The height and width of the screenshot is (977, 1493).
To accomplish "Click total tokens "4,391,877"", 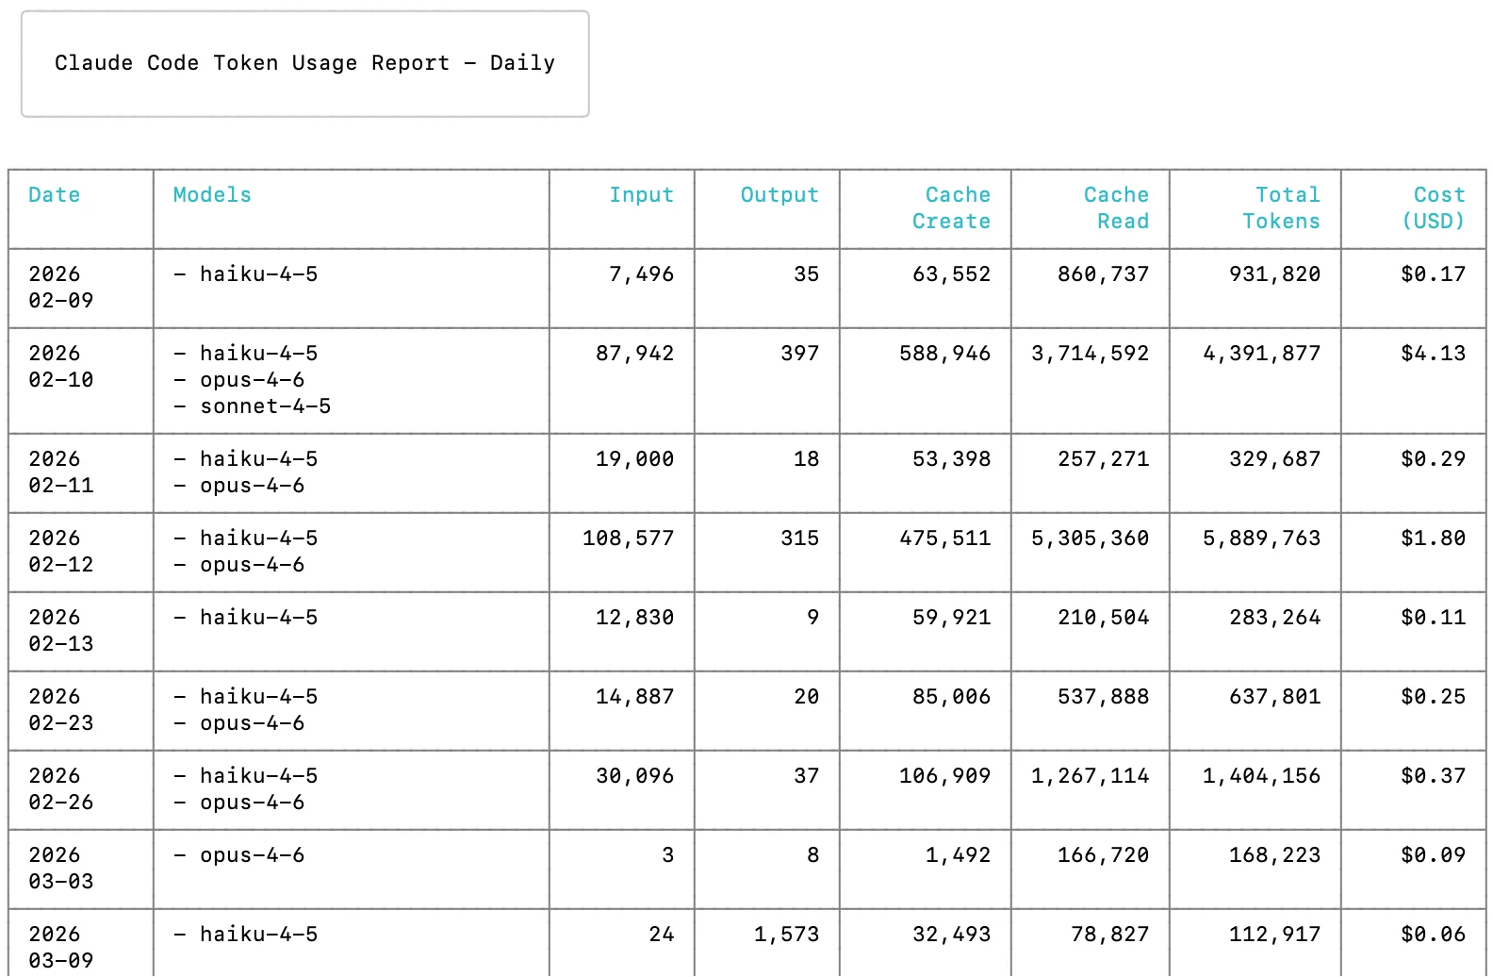I will [1261, 354].
